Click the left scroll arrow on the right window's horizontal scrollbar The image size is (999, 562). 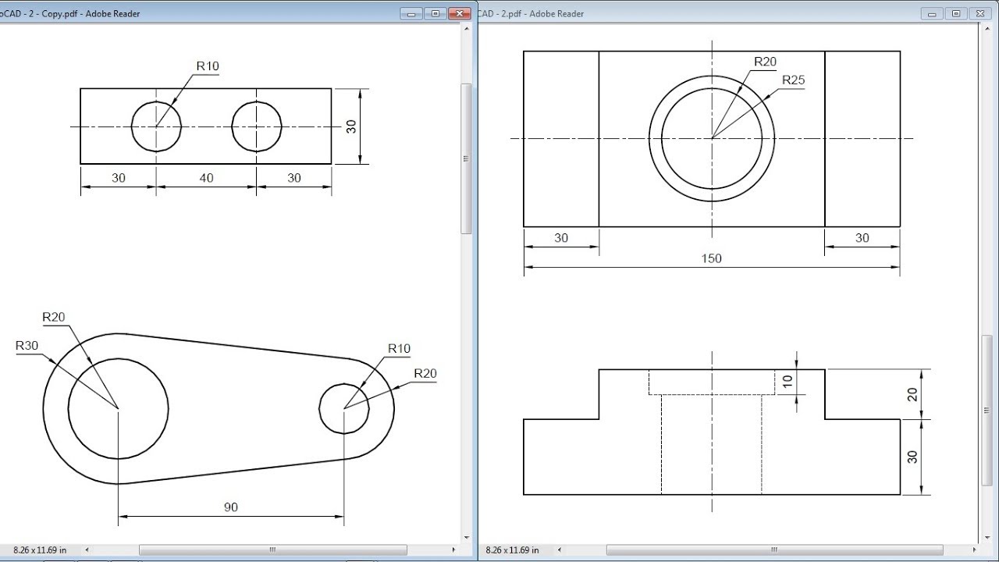[x=559, y=549]
